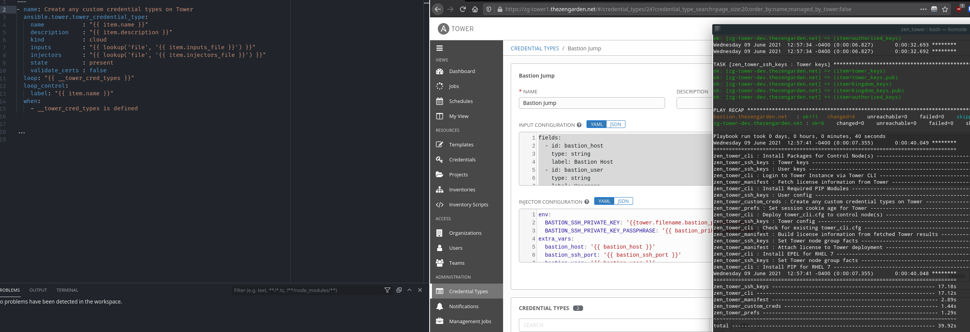The height and width of the screenshot is (332, 970).
Task: Open the browser home page
Action: coord(475,9)
